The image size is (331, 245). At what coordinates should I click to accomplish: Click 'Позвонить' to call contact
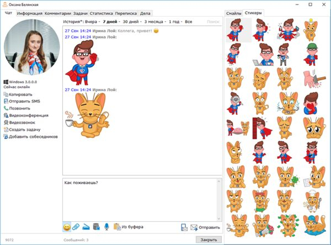pyautogui.click(x=17, y=108)
